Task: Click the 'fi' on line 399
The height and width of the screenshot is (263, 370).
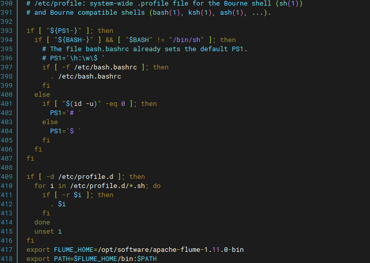Action: coord(46,86)
